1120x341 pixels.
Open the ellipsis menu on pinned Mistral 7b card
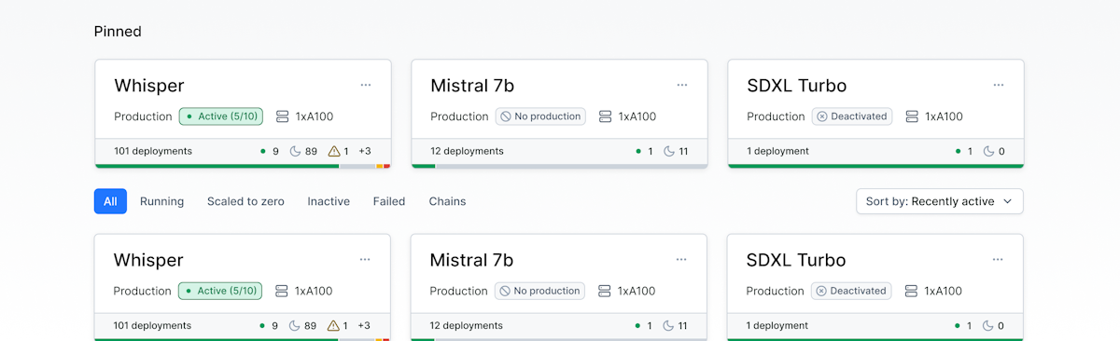[x=682, y=85]
